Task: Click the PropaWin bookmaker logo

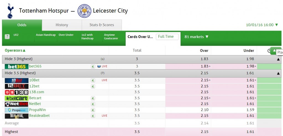Action: click(x=17, y=110)
